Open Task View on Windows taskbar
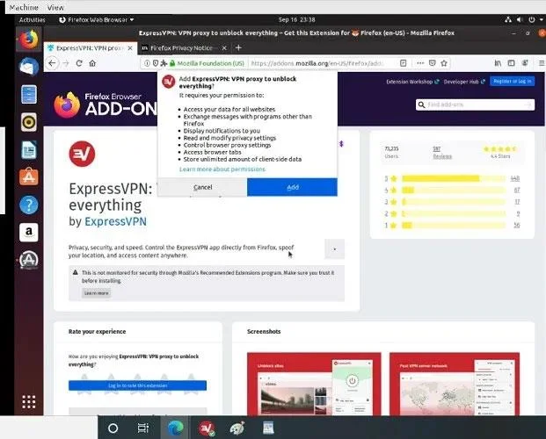The image size is (546, 439). (x=143, y=428)
